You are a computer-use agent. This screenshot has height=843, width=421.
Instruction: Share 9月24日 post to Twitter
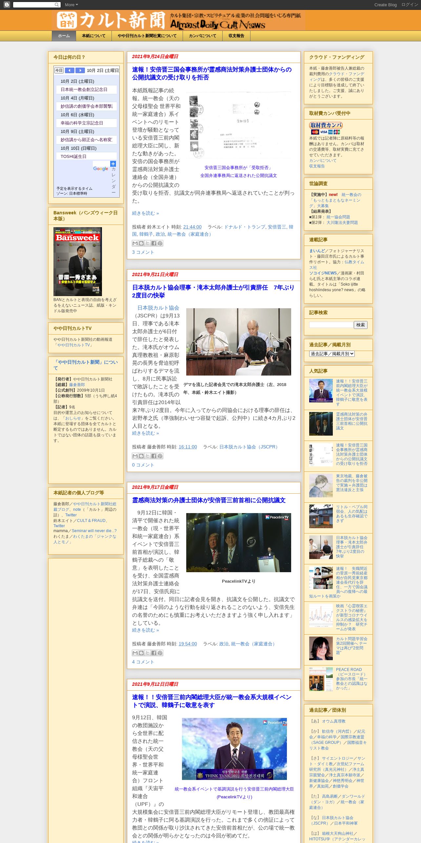tap(147, 243)
